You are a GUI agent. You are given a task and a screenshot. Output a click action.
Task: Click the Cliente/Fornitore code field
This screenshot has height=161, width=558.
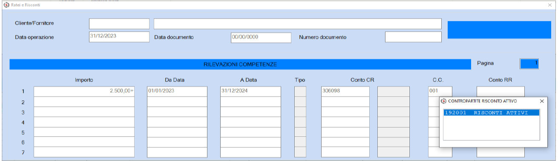(119, 24)
